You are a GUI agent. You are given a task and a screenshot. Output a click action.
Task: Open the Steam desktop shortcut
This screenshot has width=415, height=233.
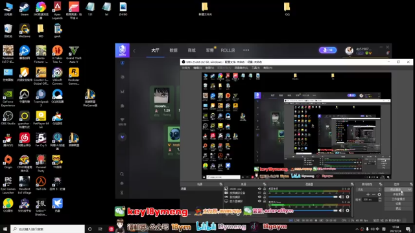[x=25, y=8]
